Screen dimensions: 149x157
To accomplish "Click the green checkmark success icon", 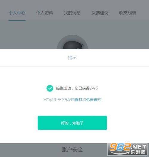I will pos(50,88).
